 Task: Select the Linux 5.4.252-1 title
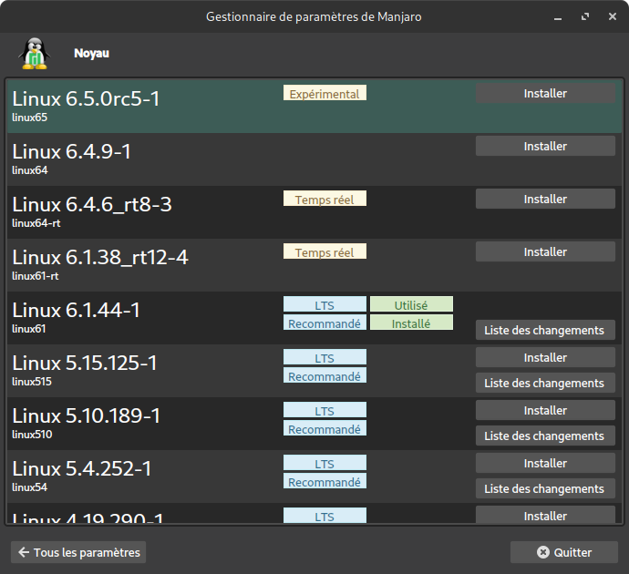82,469
